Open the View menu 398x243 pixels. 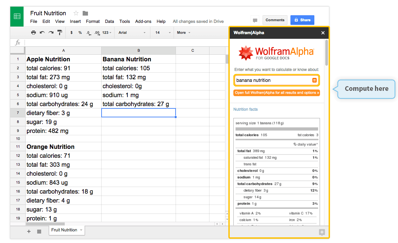click(60, 22)
